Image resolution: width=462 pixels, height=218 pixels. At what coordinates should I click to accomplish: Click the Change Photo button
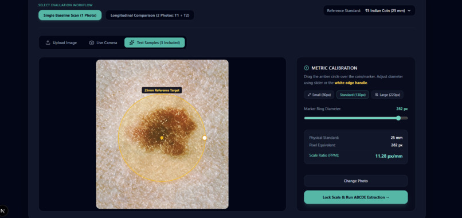[356, 181]
